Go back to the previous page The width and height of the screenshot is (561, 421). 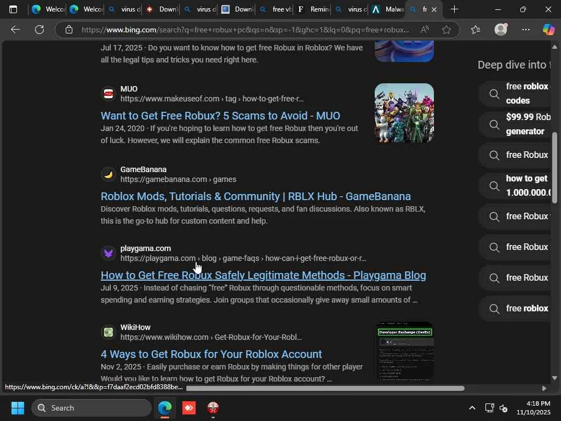pyautogui.click(x=15, y=30)
